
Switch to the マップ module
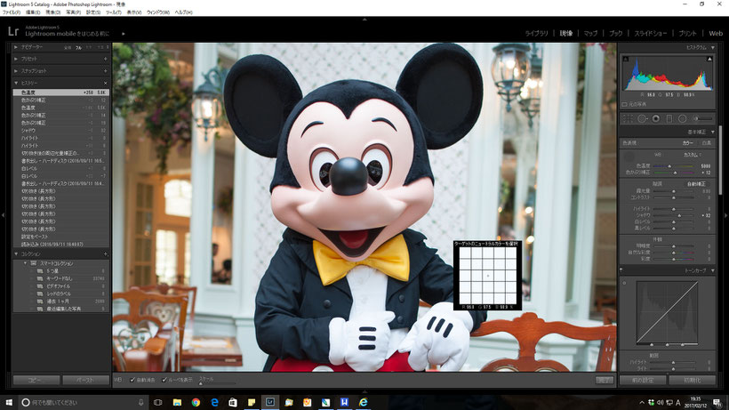[590, 34]
